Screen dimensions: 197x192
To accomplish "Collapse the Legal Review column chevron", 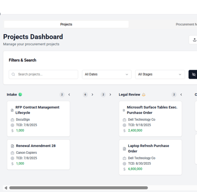I will pos(181,94).
